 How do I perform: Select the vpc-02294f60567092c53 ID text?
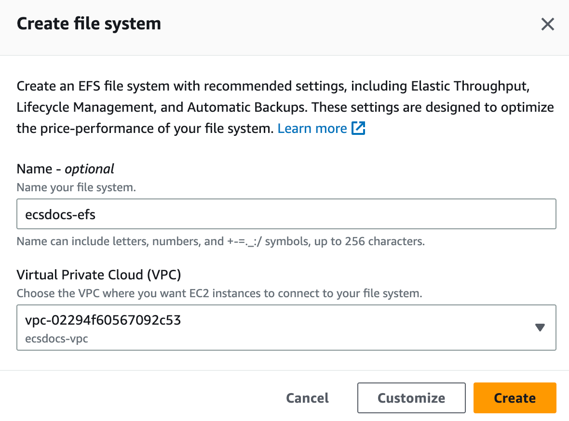tap(103, 320)
